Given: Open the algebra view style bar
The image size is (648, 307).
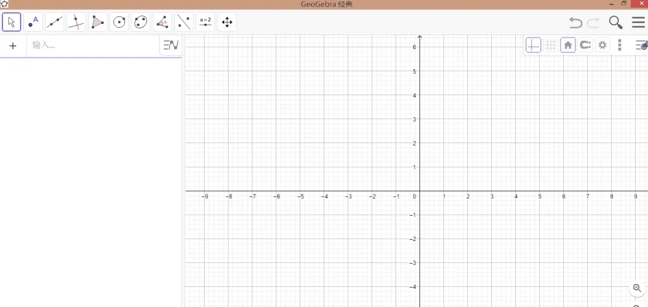Looking at the screenshot, I should 170,45.
